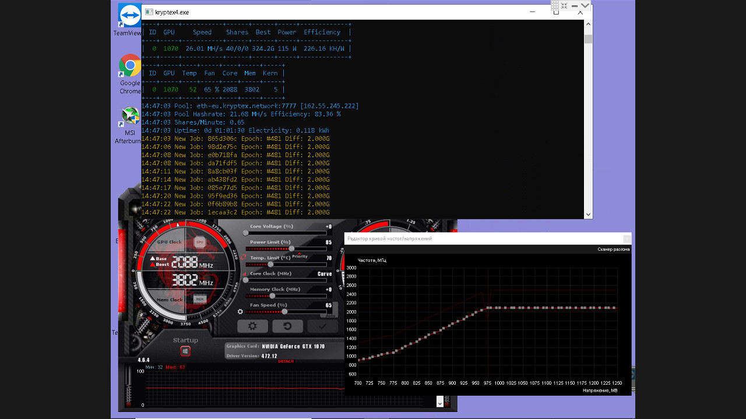Click the driver version 472.12 text
746x419 pixels.
(269, 355)
